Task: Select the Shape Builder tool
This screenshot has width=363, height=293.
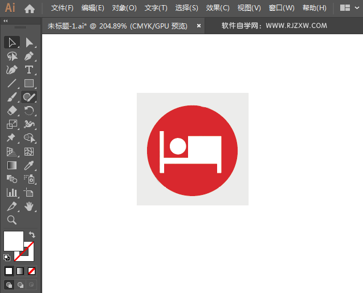Action: click(x=29, y=138)
